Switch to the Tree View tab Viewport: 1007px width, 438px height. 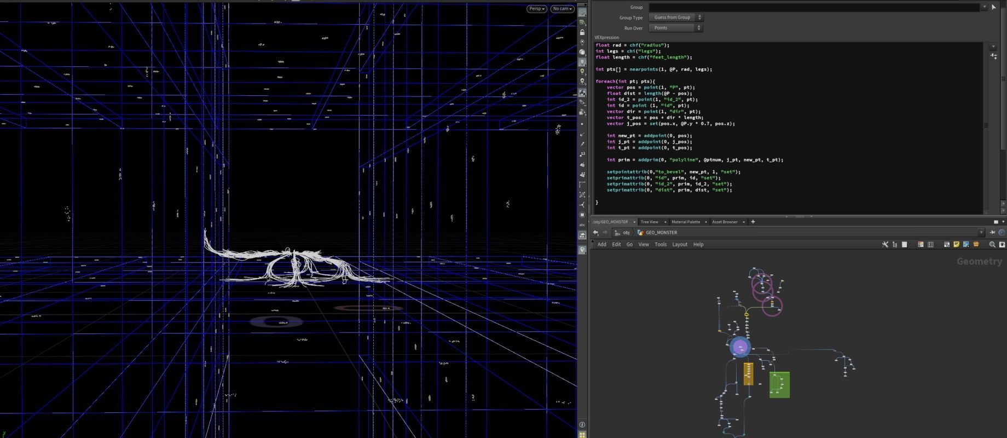[x=649, y=222]
